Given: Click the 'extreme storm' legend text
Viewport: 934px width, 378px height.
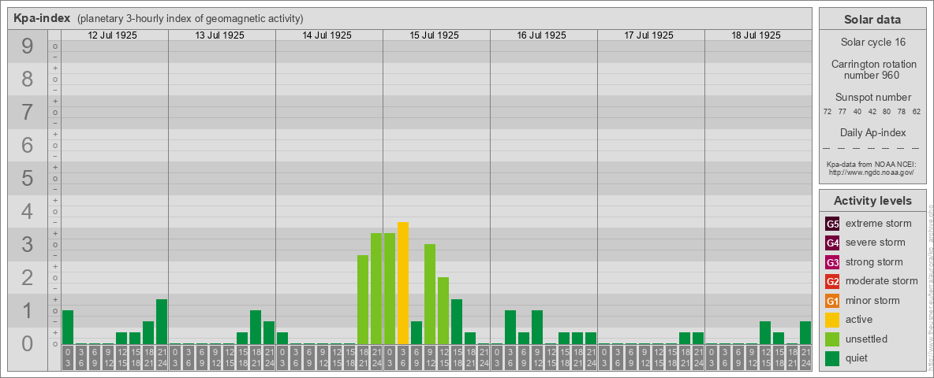Looking at the screenshot, I should click(879, 224).
